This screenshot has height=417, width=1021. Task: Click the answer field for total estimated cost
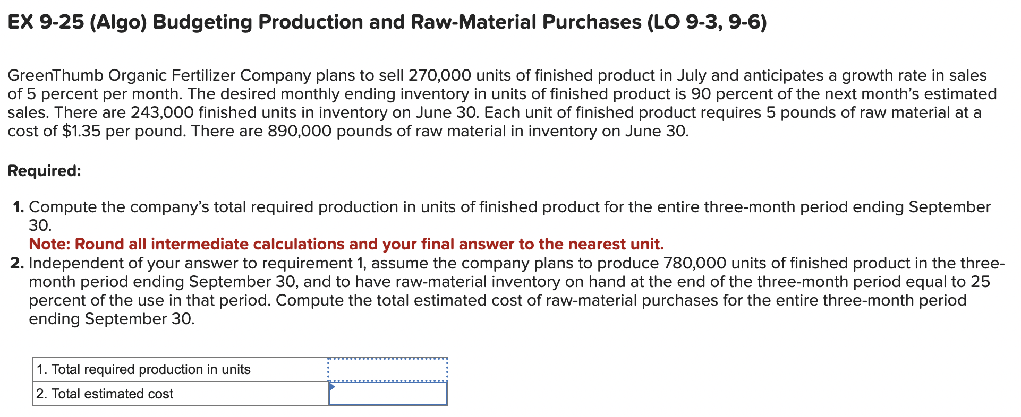(x=389, y=394)
